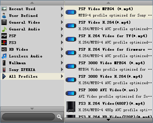This screenshot has width=153, height=123.
Task: Select PS3 H.264 Video(480P)(*.mp4) title
Action: [112, 103]
